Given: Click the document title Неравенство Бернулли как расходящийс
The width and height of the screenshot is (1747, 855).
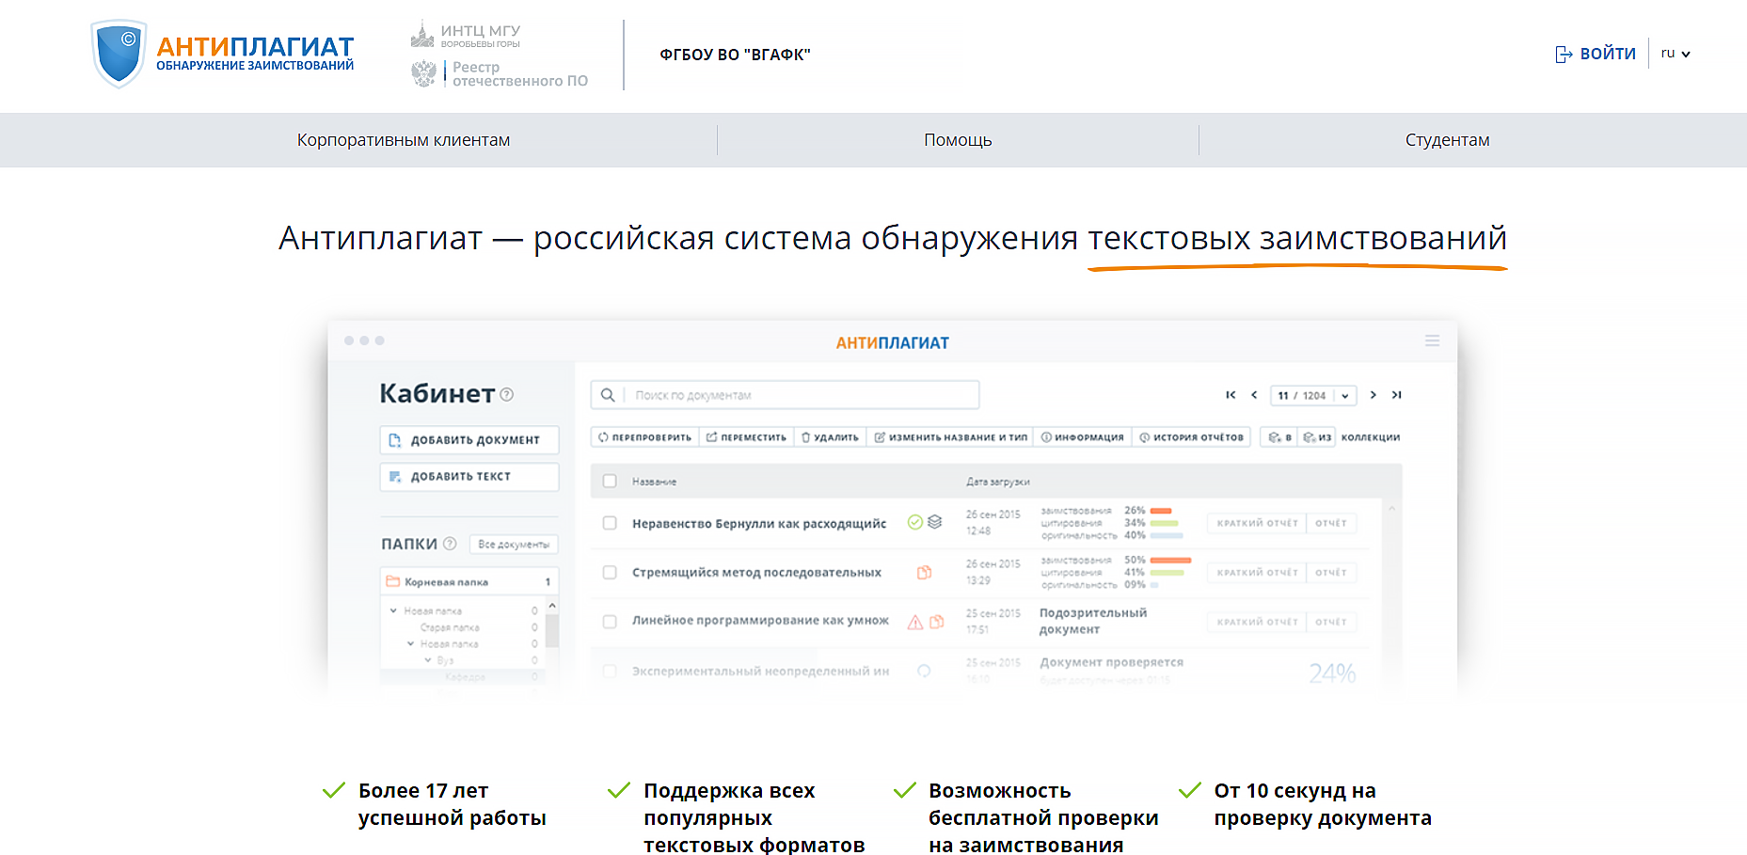Looking at the screenshot, I should [759, 523].
